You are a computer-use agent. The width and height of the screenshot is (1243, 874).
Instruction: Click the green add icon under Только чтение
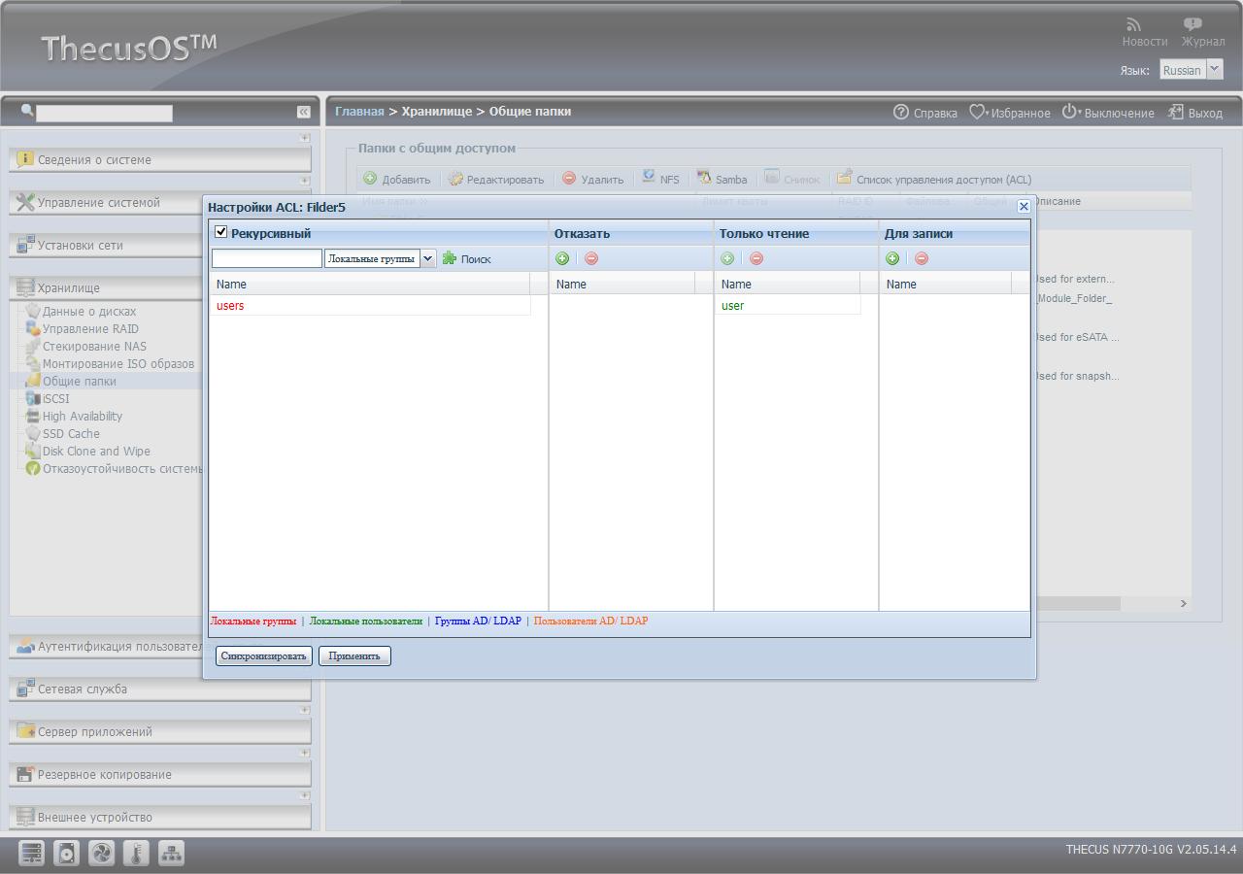point(727,258)
